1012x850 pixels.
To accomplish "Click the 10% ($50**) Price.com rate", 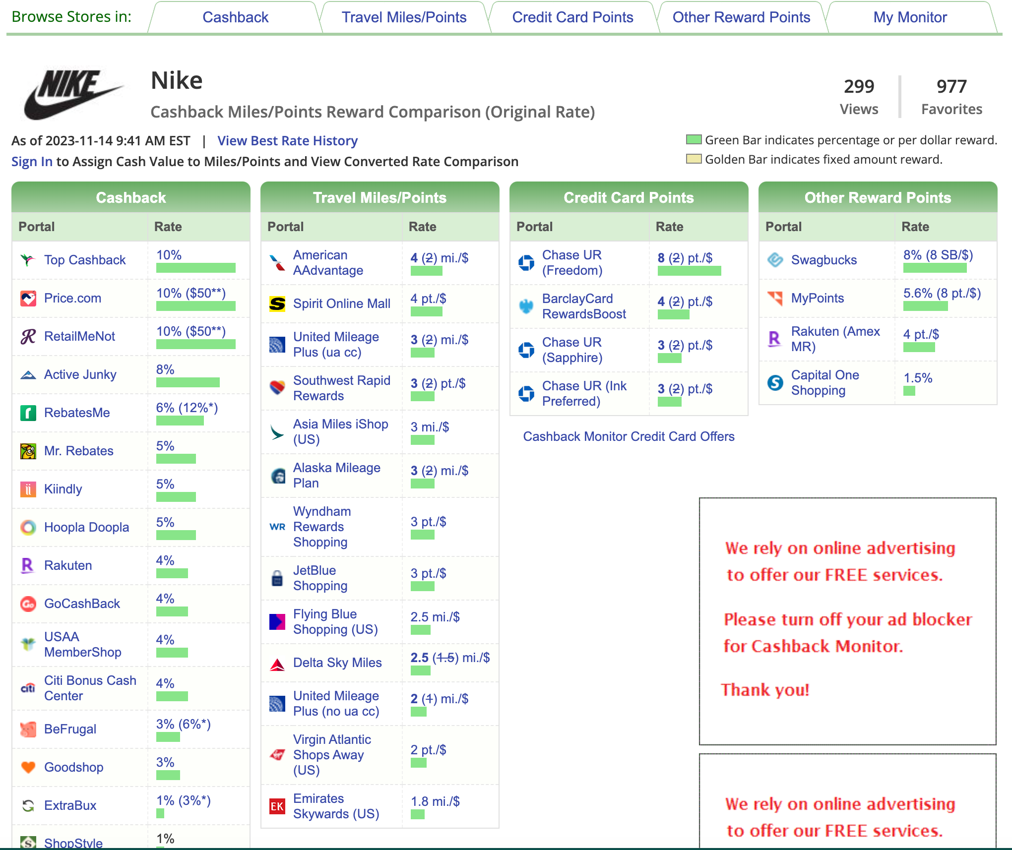I will pyautogui.click(x=191, y=293).
